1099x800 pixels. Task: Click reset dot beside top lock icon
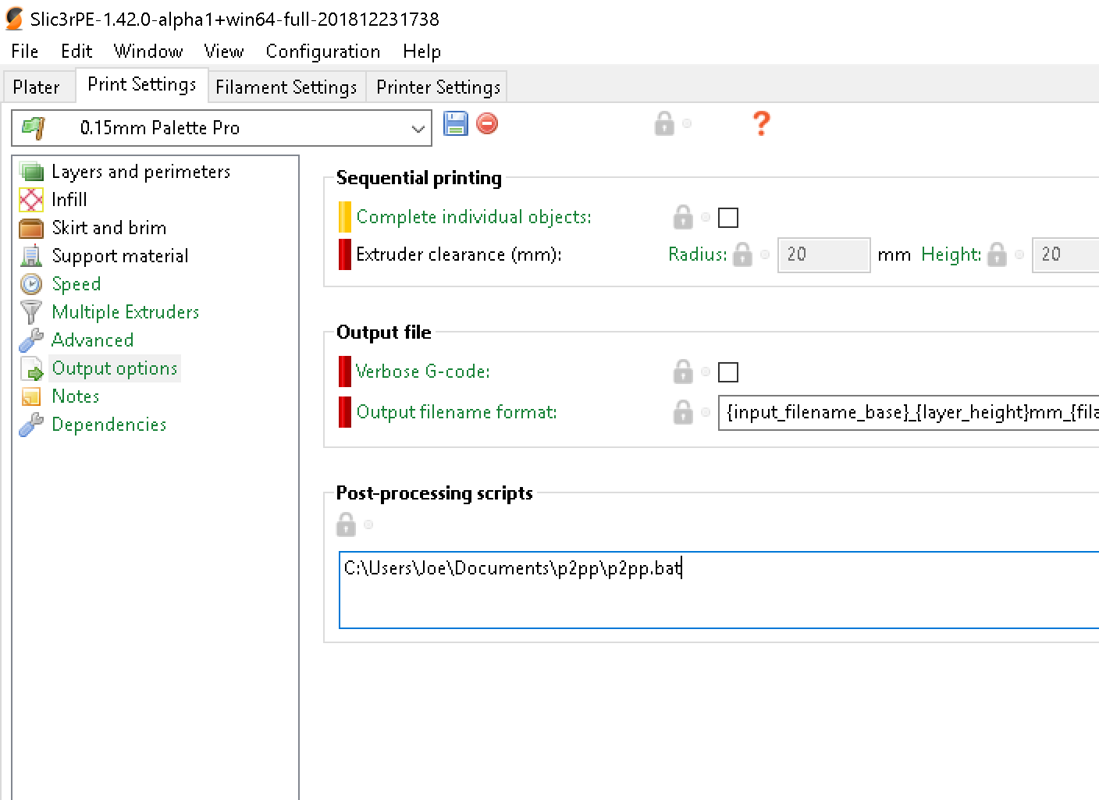tap(687, 123)
